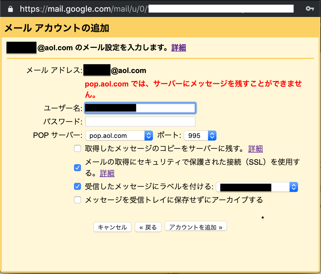The width and height of the screenshot is (321, 274).
Task: Click the メール アカウントの追加 dialog title
Action: [57, 28]
